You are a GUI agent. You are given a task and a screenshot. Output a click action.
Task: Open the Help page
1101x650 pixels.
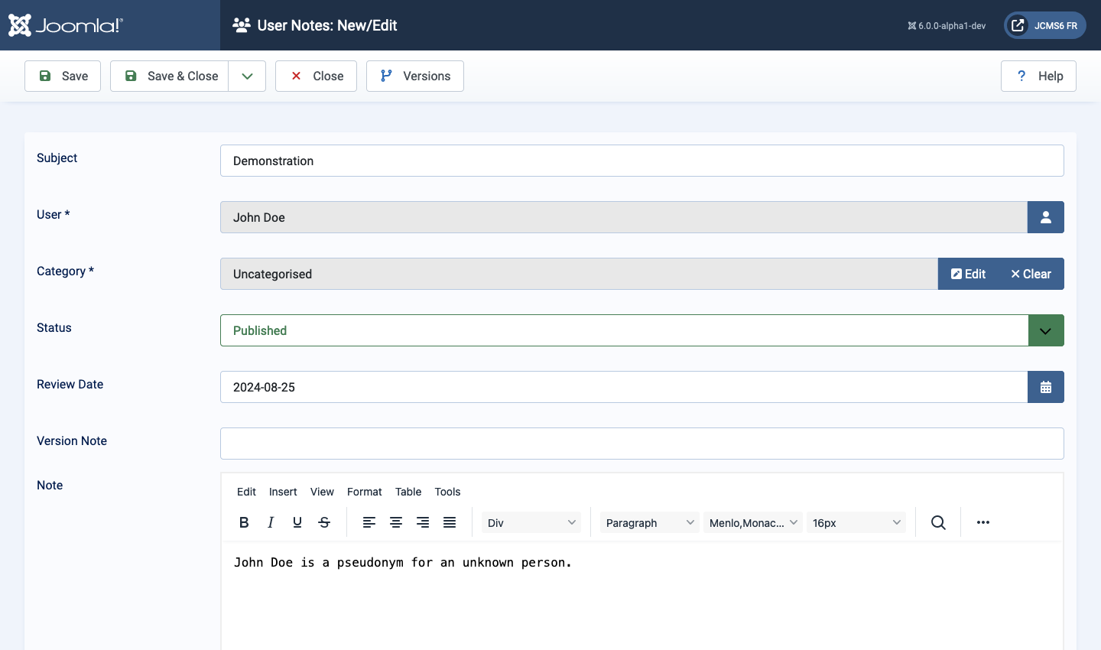pyautogui.click(x=1038, y=76)
